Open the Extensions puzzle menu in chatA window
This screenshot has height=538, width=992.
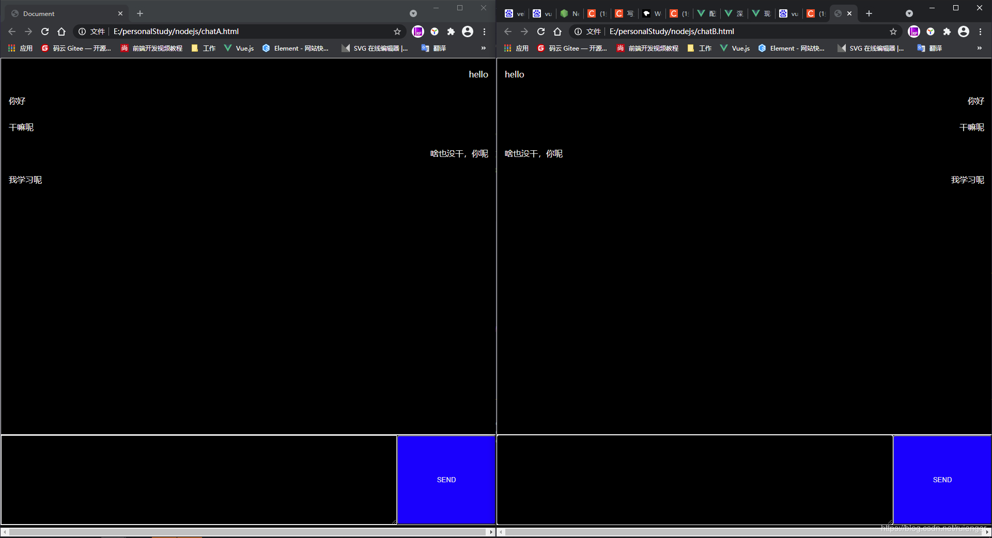451,31
